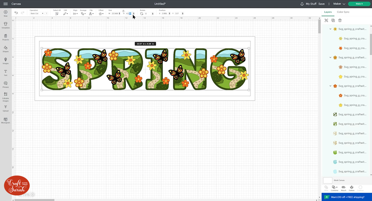Switch to the Color Sync tab
The width and height of the screenshot is (372, 201).
click(343, 12)
